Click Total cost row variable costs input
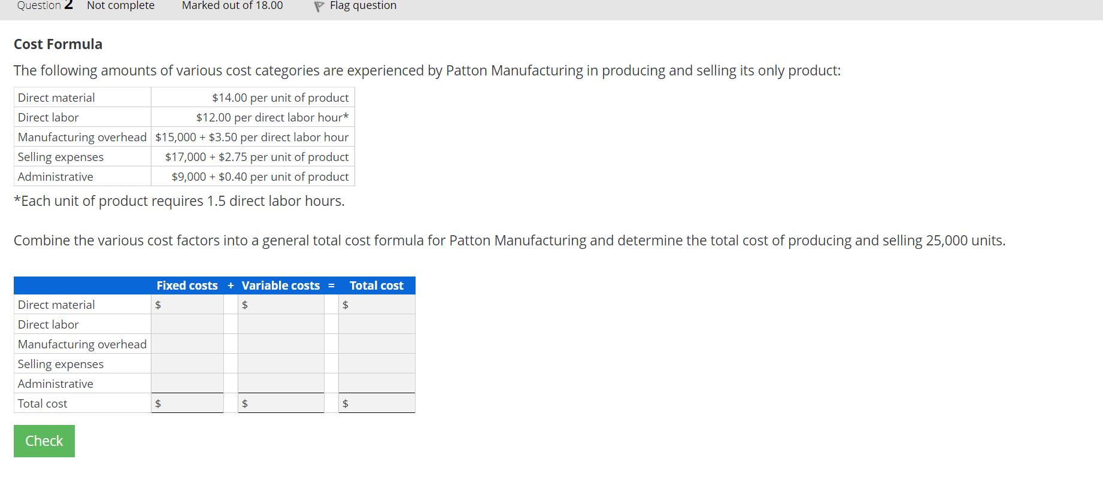The height and width of the screenshot is (483, 1103). pos(281,403)
